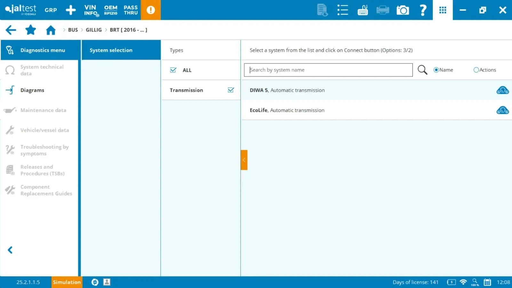Open Maintenance data section
The width and height of the screenshot is (512, 288).
coord(39,110)
